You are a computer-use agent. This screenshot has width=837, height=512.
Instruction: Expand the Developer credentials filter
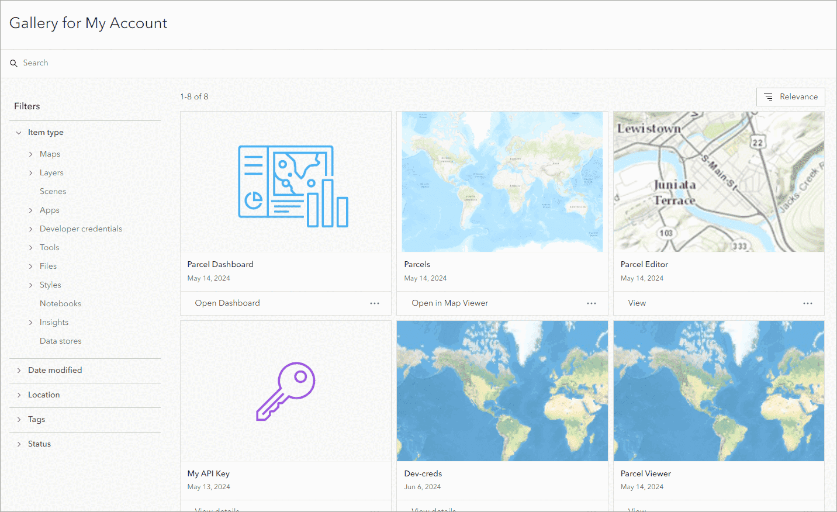point(31,229)
